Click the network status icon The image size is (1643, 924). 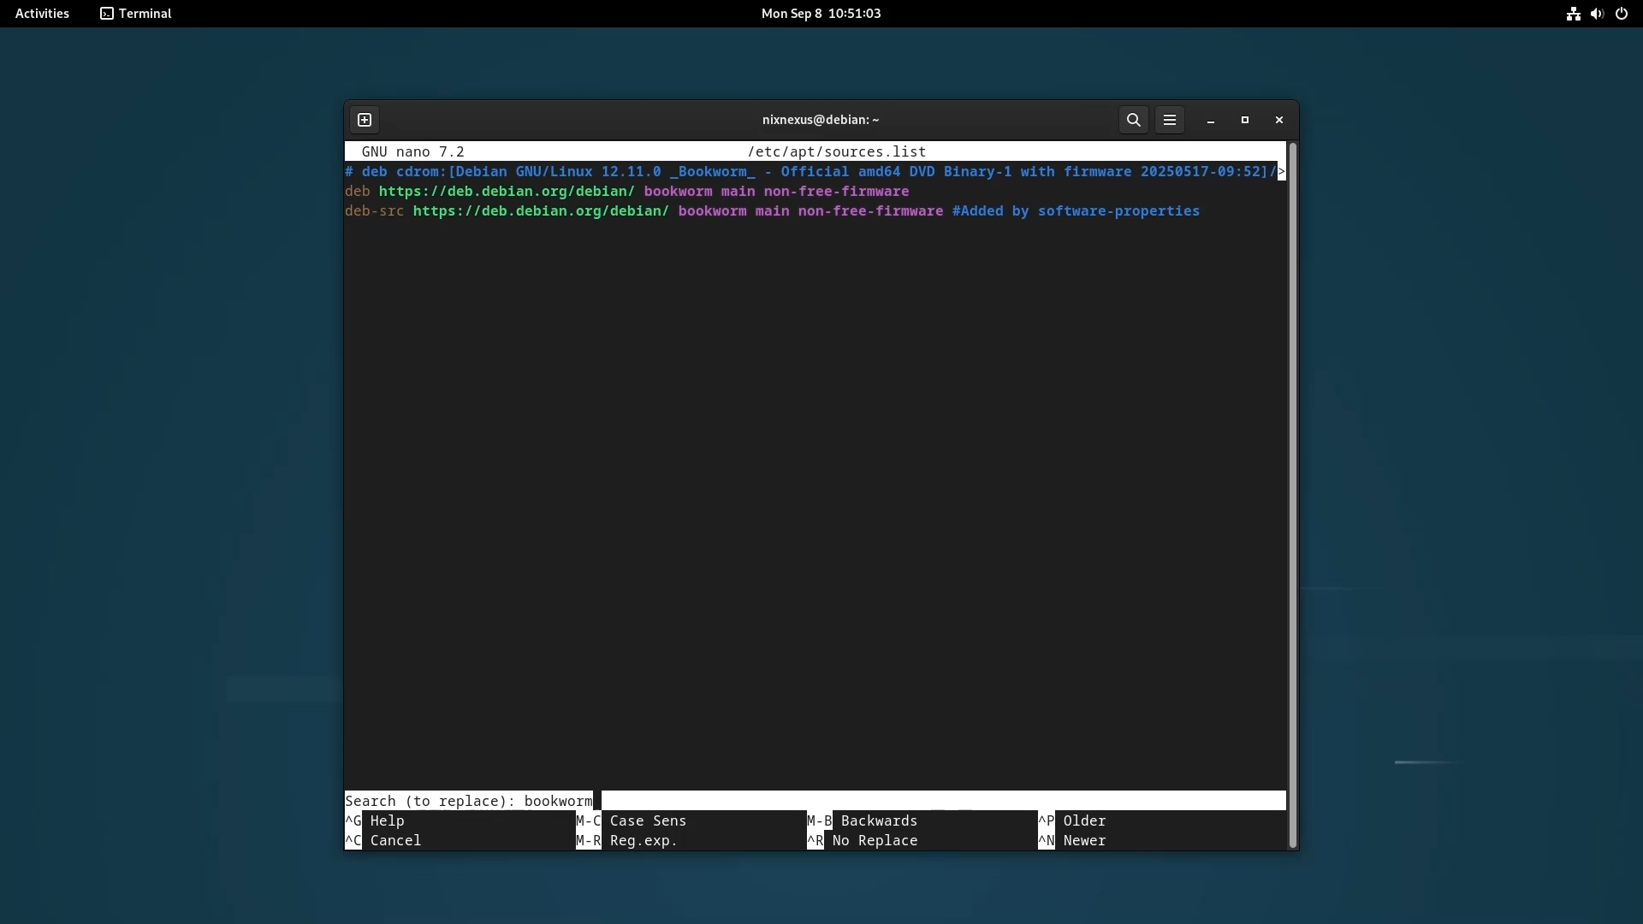click(x=1573, y=14)
